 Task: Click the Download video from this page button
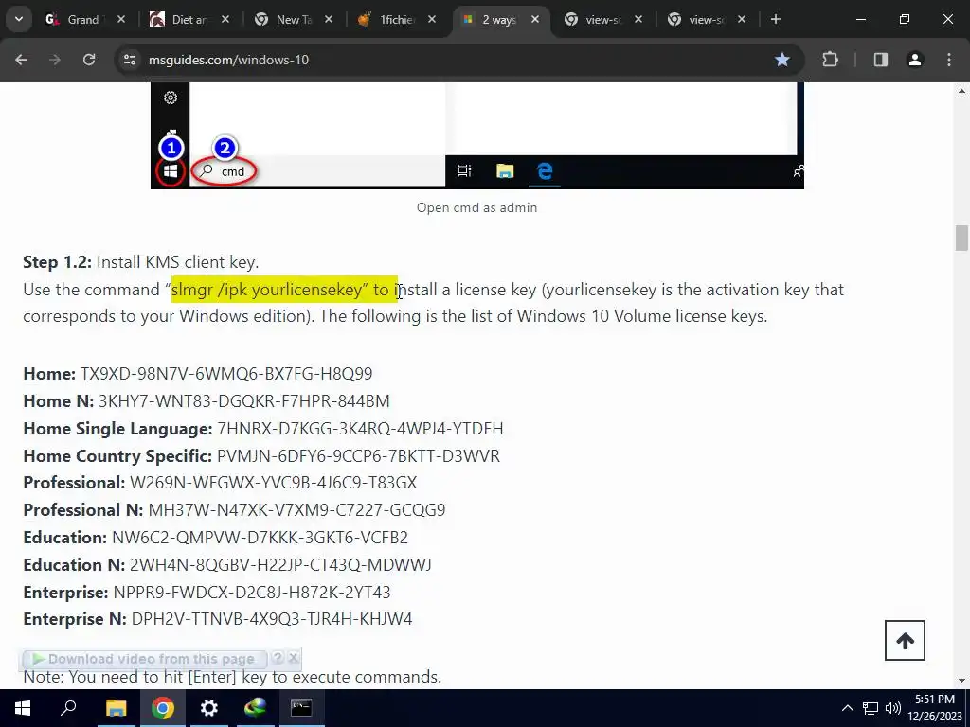[144, 659]
